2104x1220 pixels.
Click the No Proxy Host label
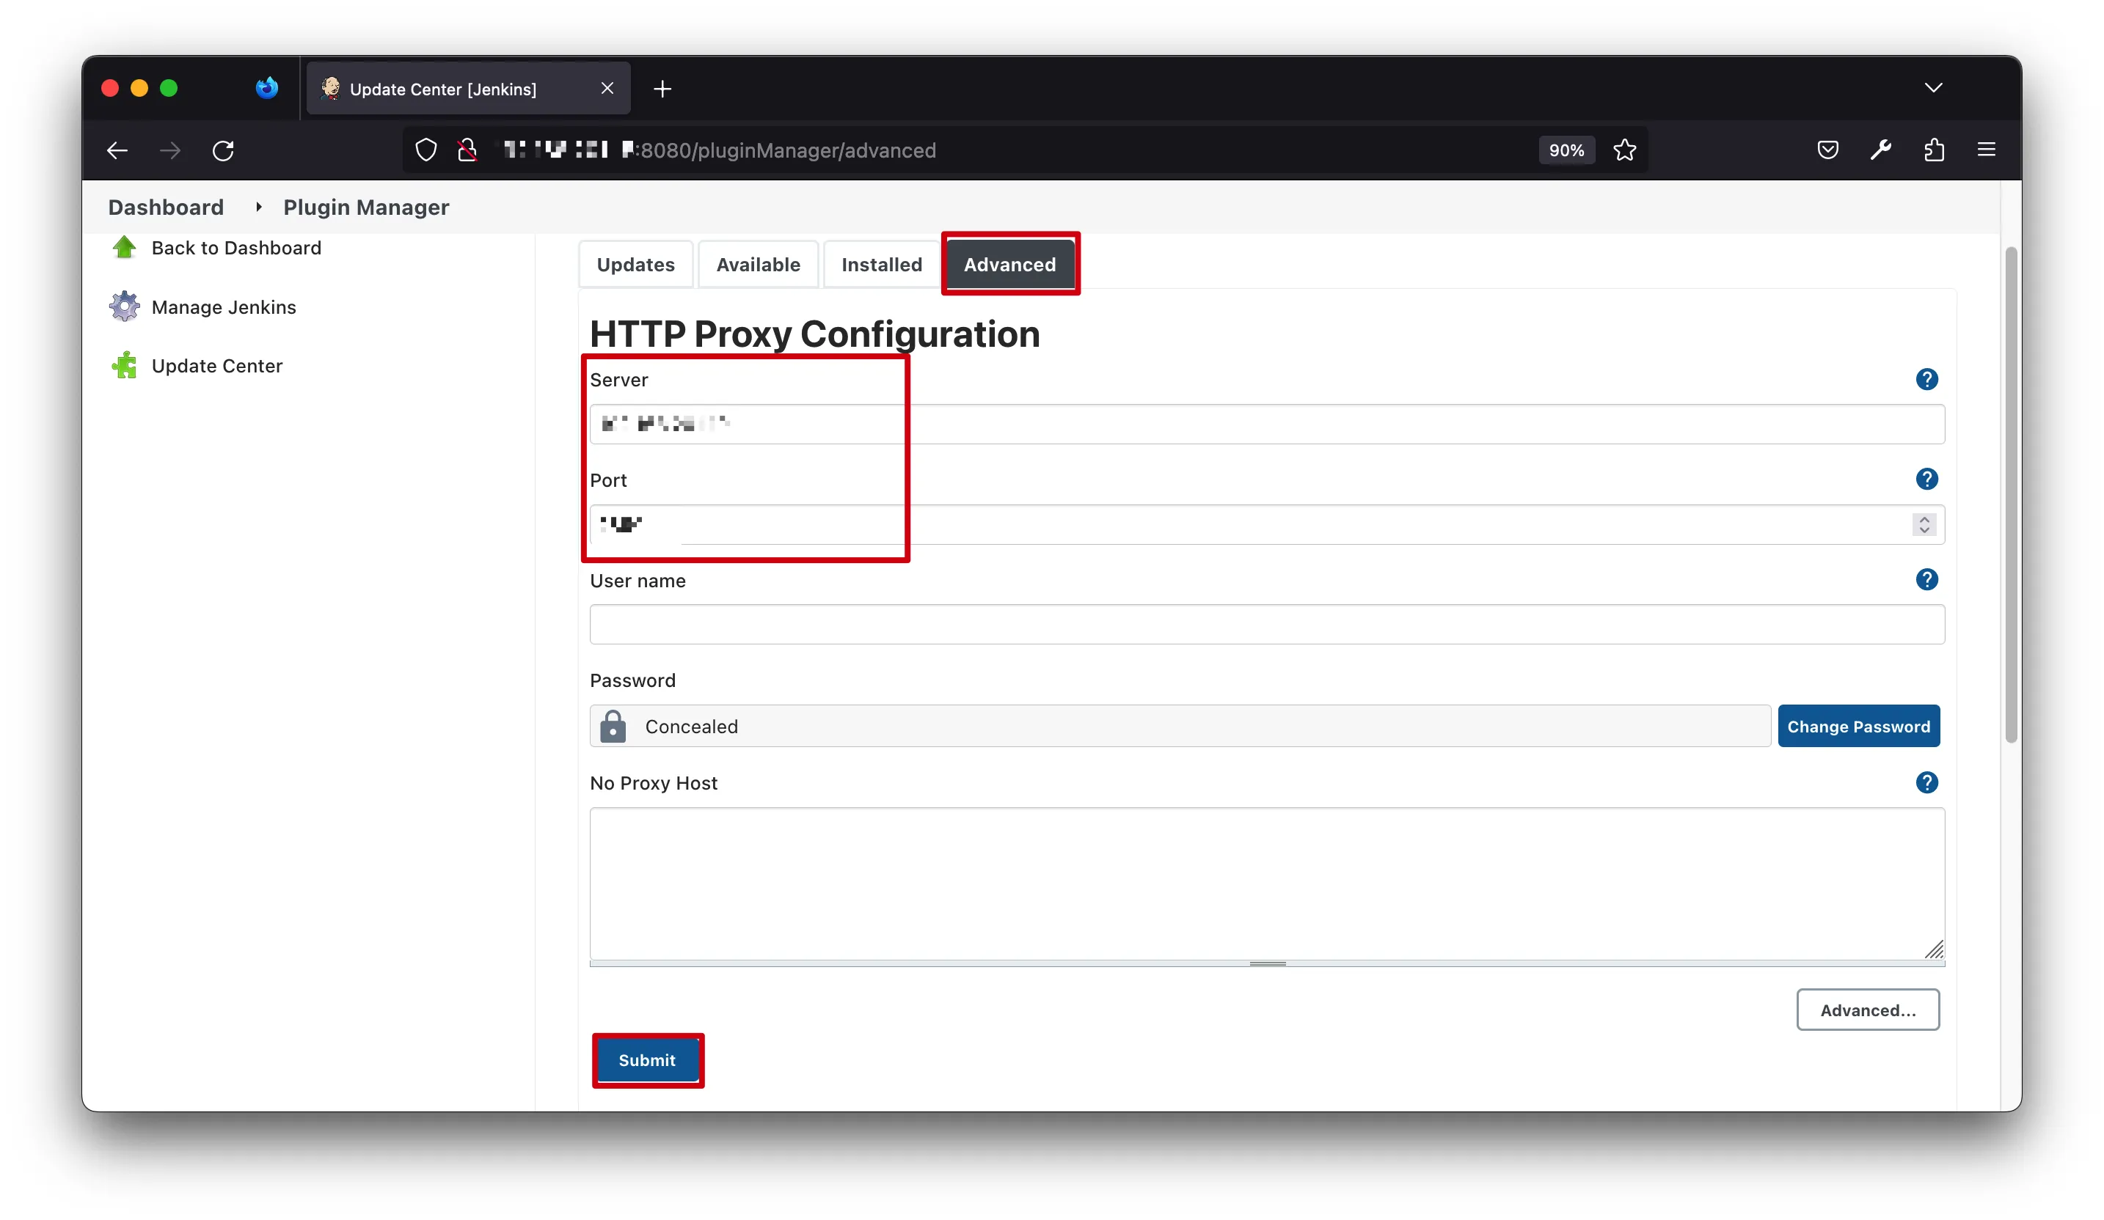point(654,784)
